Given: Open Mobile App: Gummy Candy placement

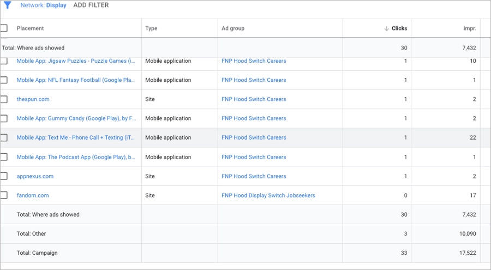Looking at the screenshot, I should point(76,118).
